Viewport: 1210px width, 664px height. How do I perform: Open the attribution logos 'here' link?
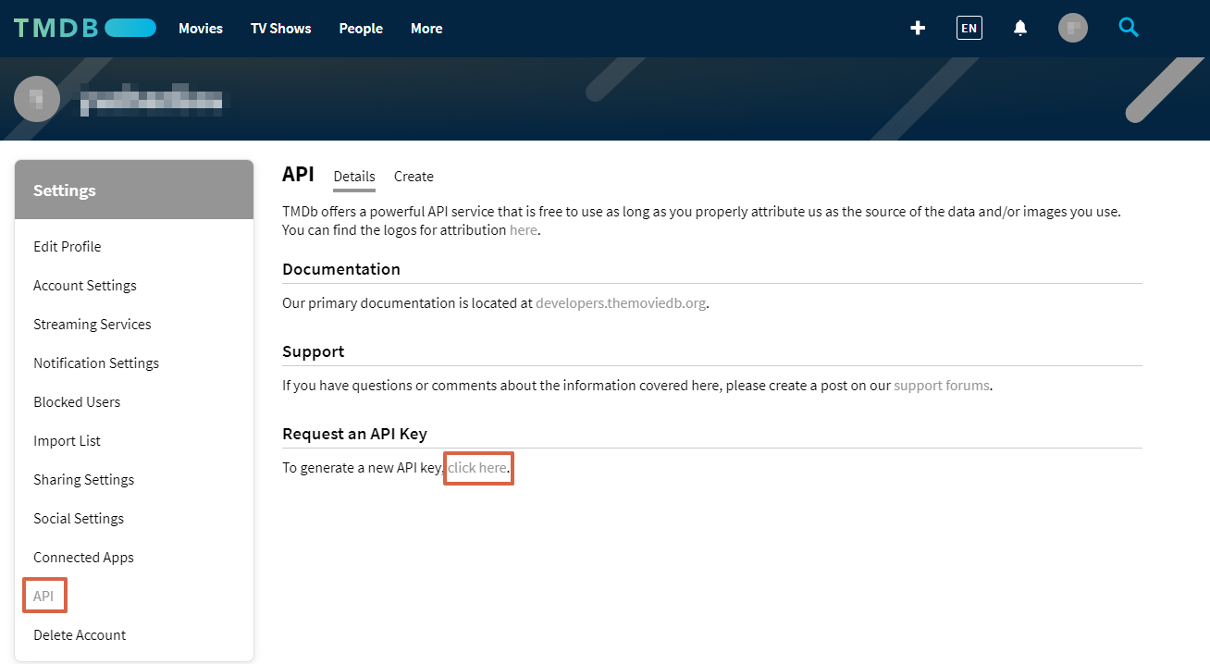pos(523,230)
